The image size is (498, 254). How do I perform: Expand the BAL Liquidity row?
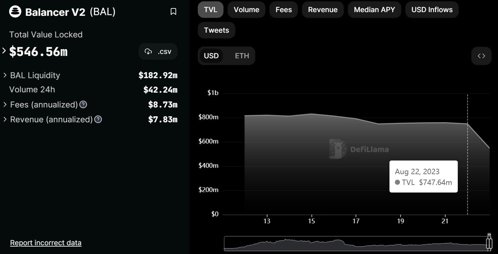coord(5,75)
